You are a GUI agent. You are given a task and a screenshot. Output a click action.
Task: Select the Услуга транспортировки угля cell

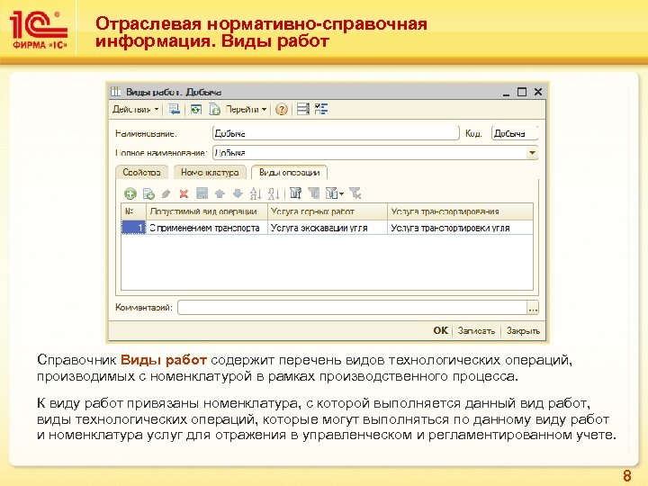click(x=460, y=228)
